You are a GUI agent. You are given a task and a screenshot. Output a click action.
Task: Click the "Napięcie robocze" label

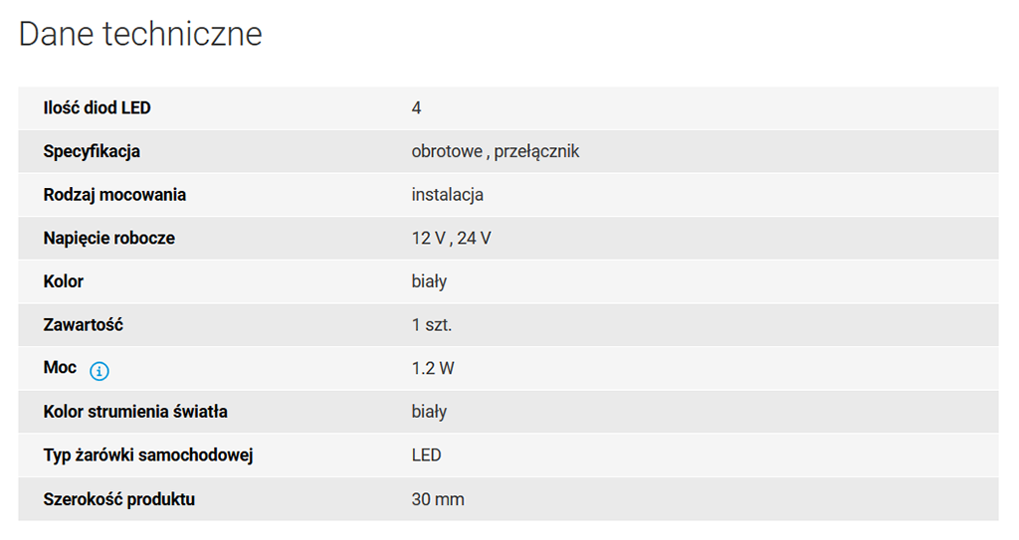pos(108,239)
